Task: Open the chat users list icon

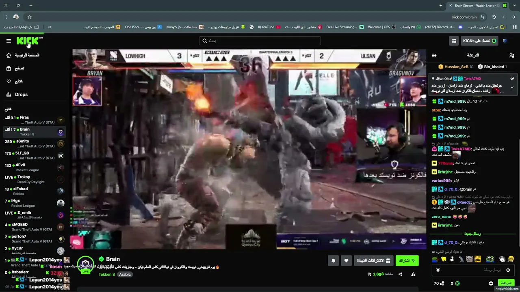Action: [x=511, y=55]
